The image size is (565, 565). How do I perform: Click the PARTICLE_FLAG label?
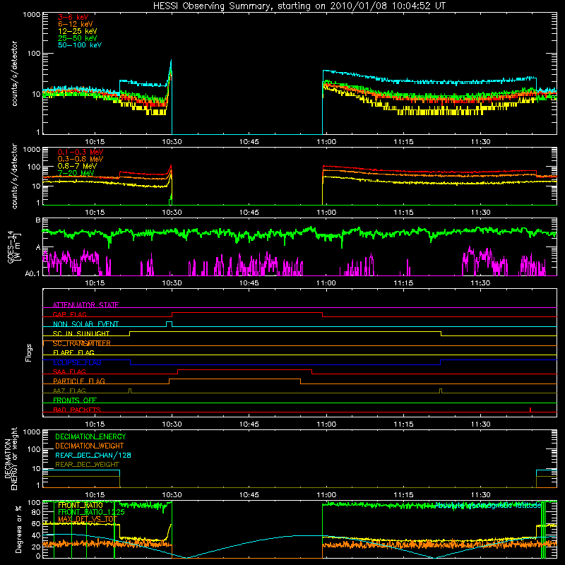(79, 381)
